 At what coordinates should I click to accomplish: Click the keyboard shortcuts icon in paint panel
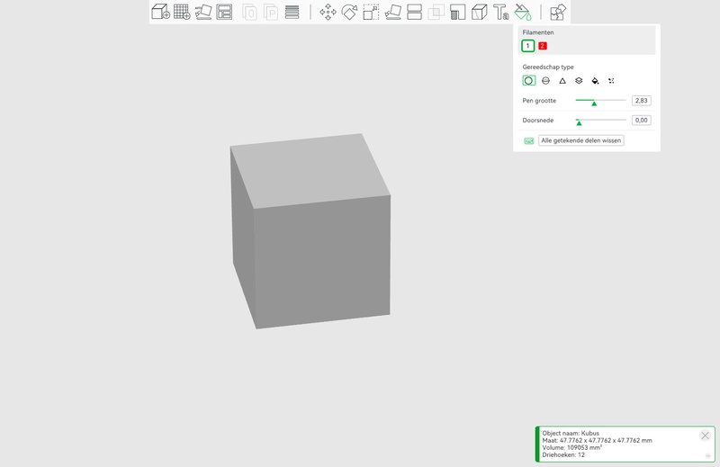529,141
